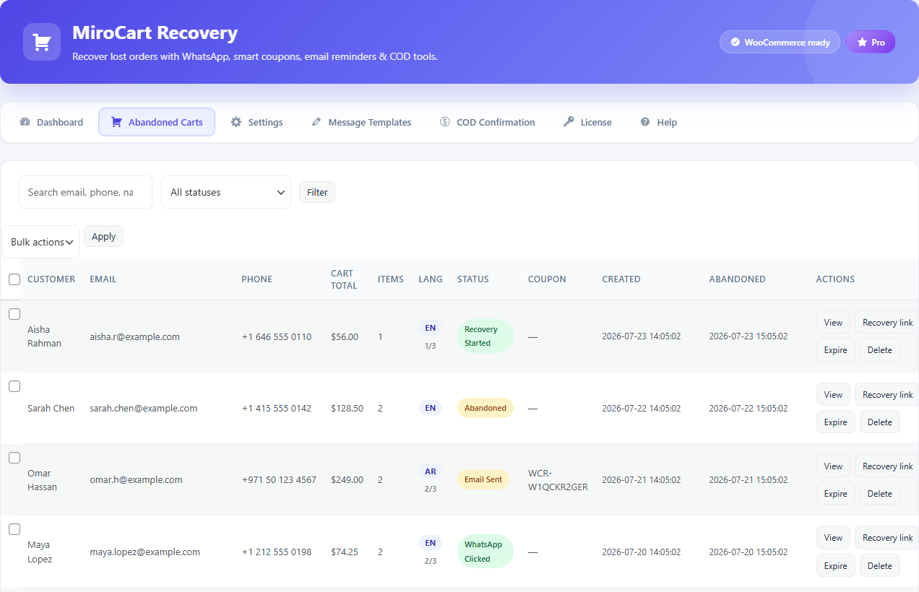Image resolution: width=919 pixels, height=592 pixels.
Task: Click the MiroCart shopping cart logo icon
Action: click(42, 42)
